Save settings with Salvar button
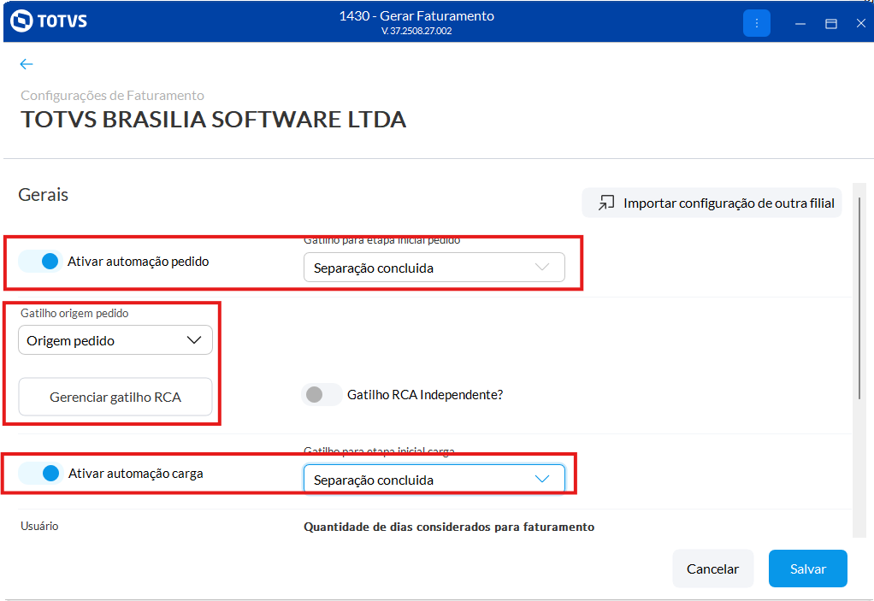Screen dimensions: 874x601 [x=807, y=569]
